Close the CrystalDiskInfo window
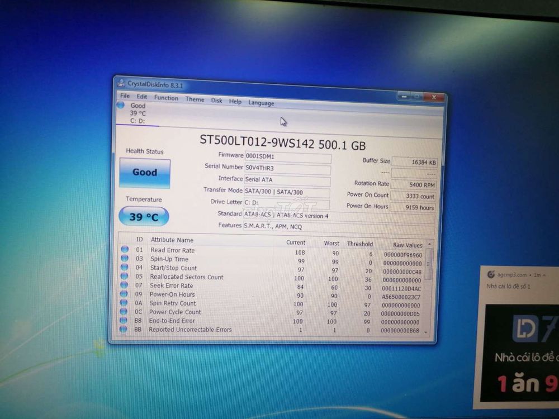Viewport: 559px width, 419px height. 434,97
